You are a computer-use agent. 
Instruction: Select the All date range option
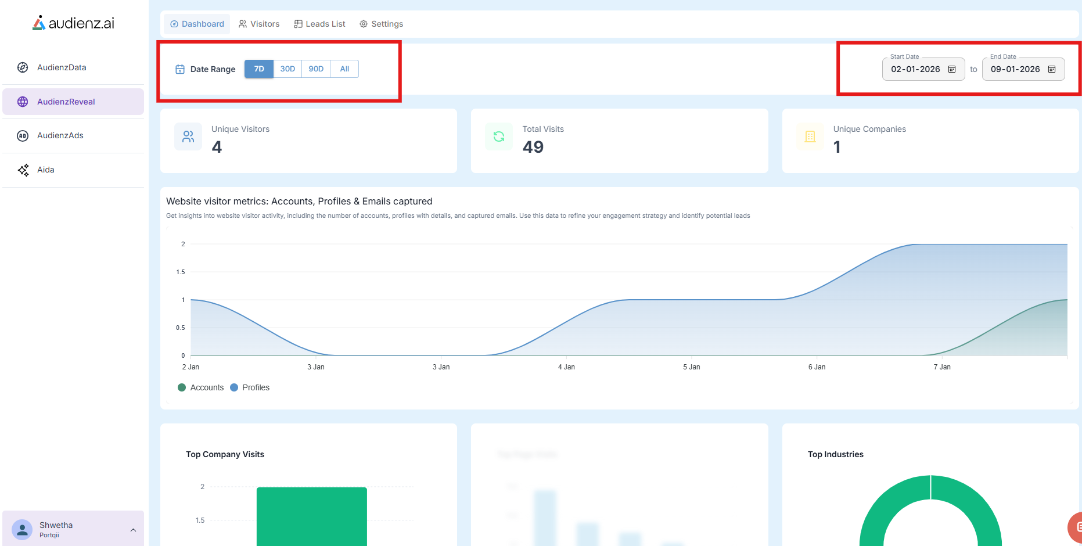click(344, 69)
